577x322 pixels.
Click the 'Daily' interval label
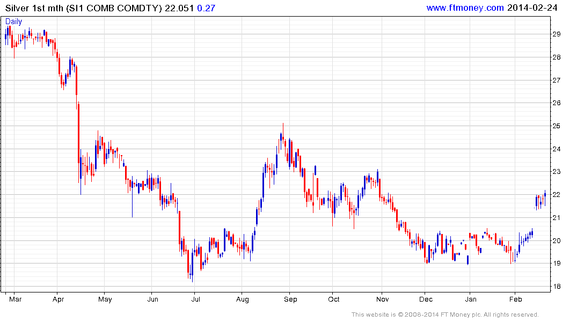(x=13, y=21)
